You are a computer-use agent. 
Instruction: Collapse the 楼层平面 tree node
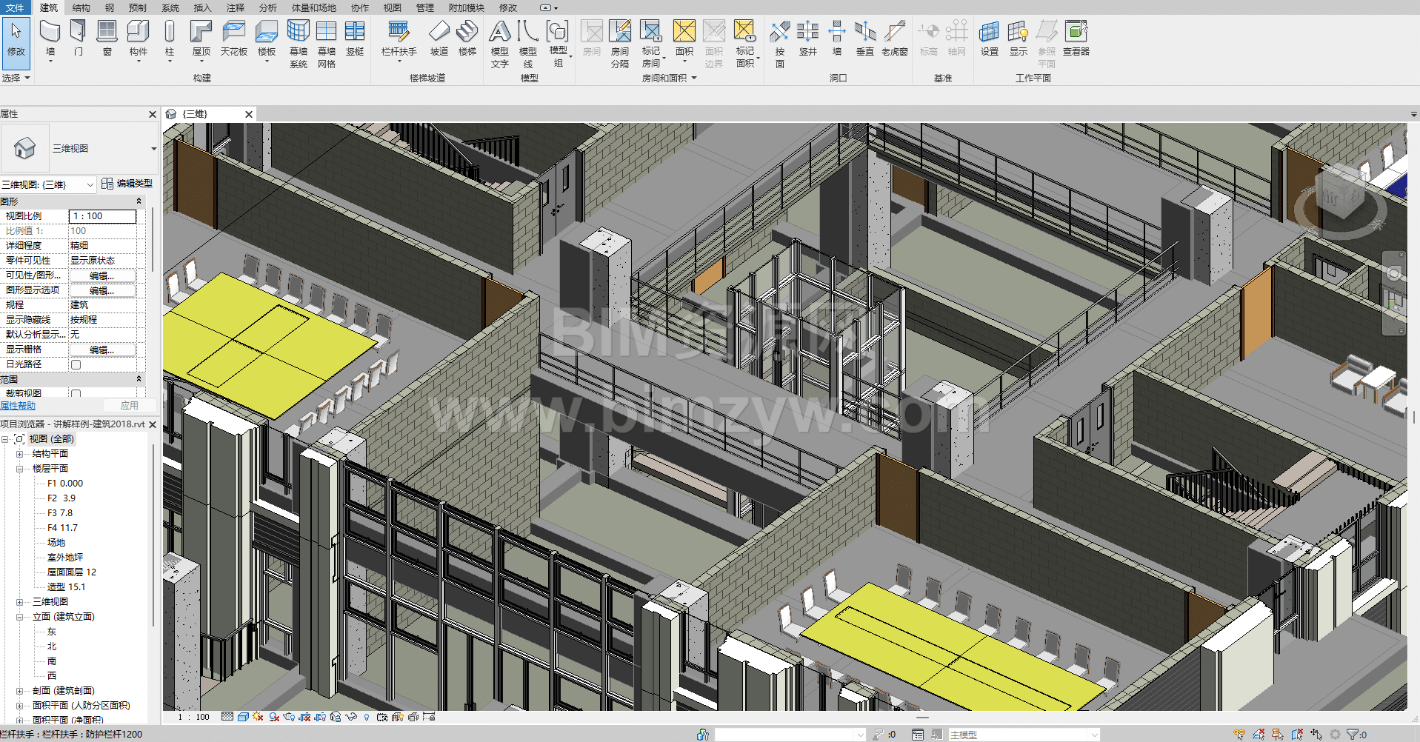click(20, 469)
